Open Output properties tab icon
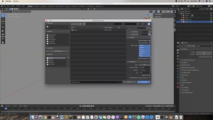213x120 pixels. click(x=178, y=53)
